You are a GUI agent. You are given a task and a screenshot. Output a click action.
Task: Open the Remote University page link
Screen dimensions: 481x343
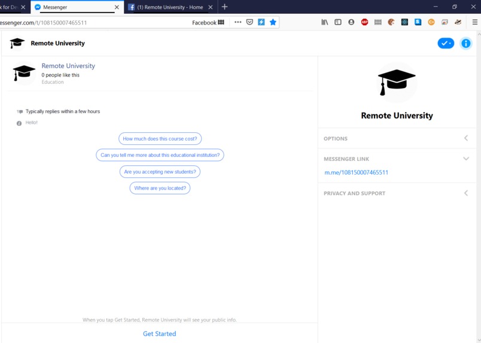coord(68,66)
